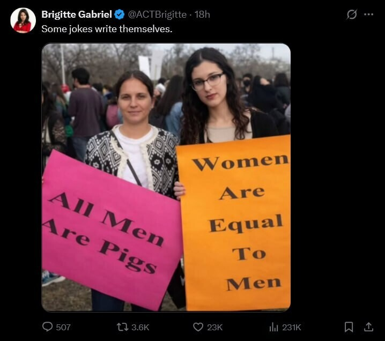Click the 23K likes count
Viewport: 385px width, 341px height.
214,327
